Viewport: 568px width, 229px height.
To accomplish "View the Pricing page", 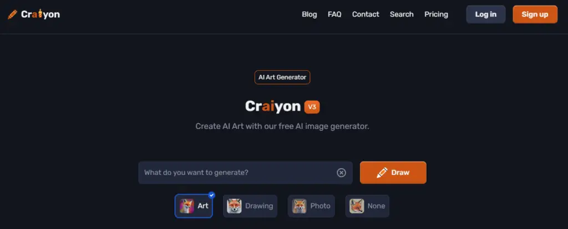I will (436, 14).
